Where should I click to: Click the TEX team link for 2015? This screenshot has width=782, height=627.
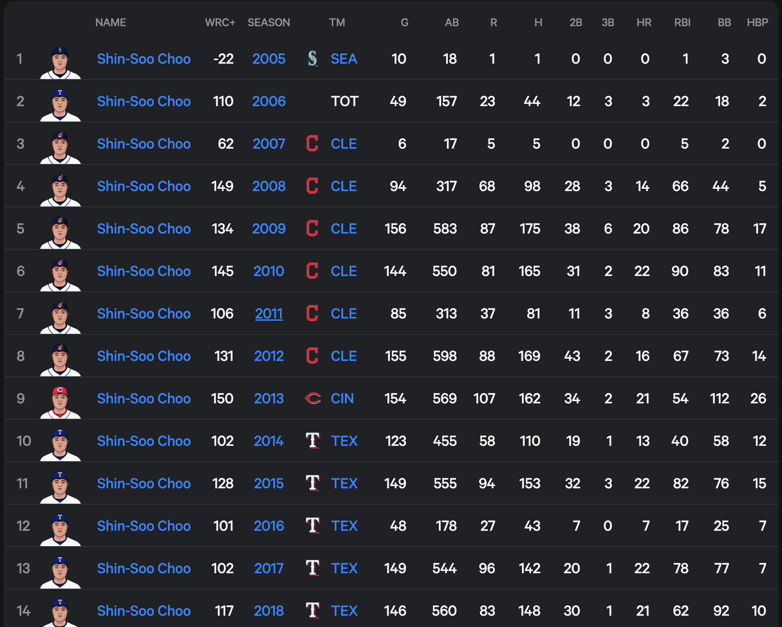point(344,483)
